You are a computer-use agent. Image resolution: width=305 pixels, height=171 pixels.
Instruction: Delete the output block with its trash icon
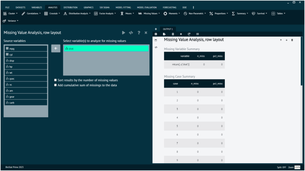click(292, 40)
